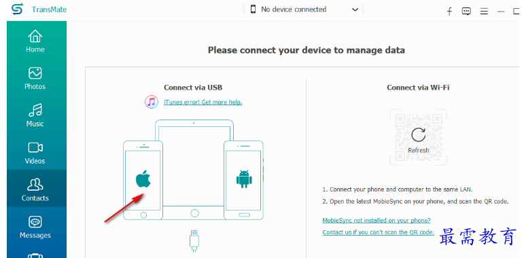
Task: Click the iTunes music note icon
Action: (152, 102)
